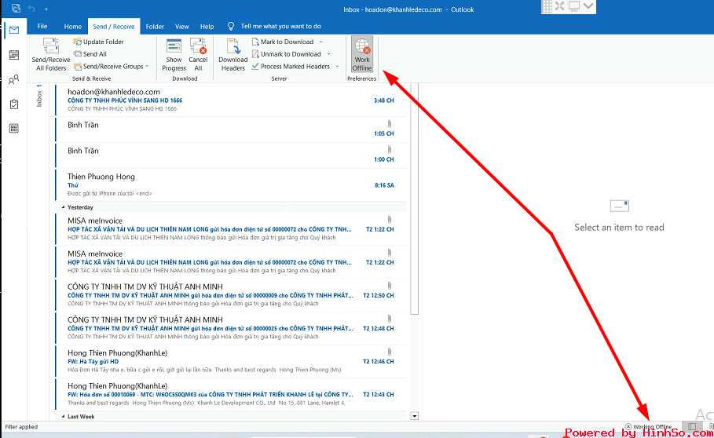Open Thien Phuong Hong email at 8:16 SA
Screen dimensions: 714x438
(231, 184)
